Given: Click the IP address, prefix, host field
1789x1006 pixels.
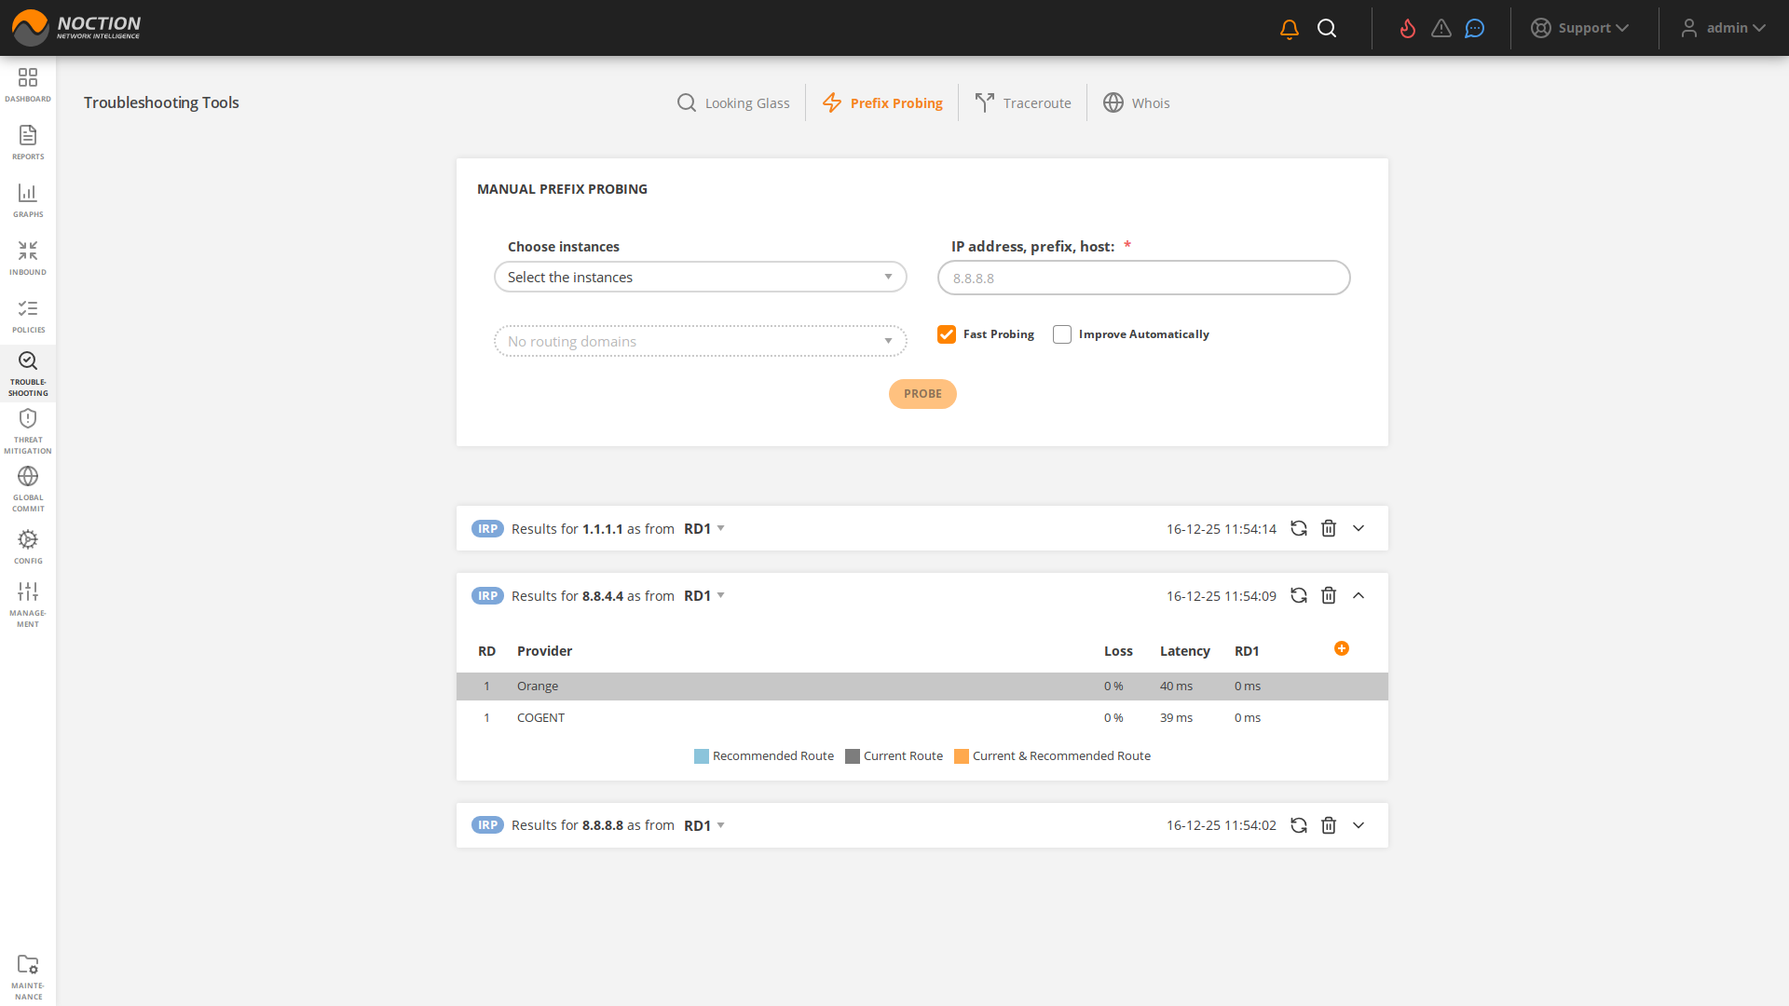Looking at the screenshot, I should [1143, 278].
